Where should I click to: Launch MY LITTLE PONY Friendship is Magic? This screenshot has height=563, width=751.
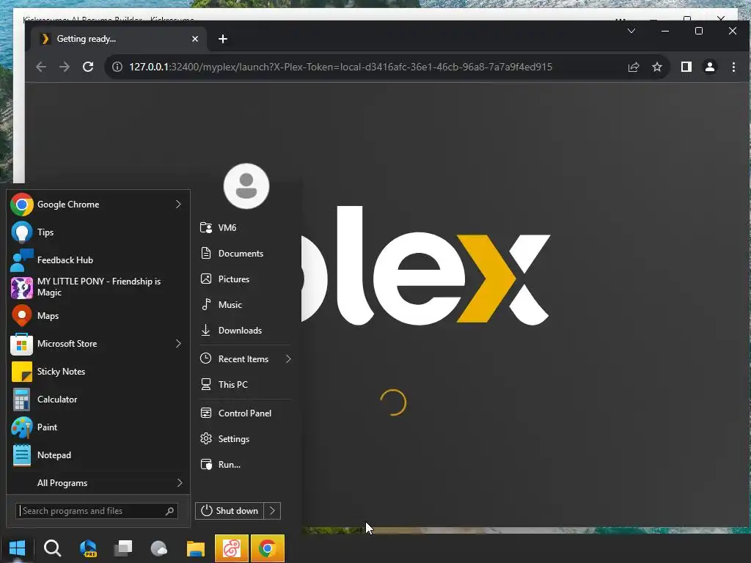98,287
